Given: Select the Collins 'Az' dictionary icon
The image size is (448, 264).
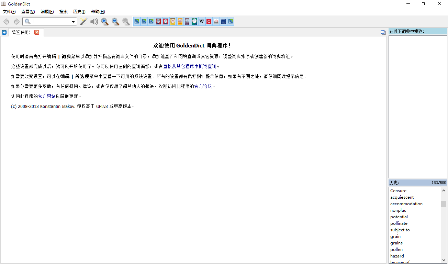Looking at the screenshot, I should pyautogui.click(x=216, y=21).
